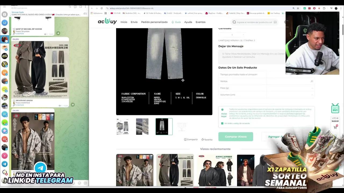Open Telegram emoji picker smiley icon
Viewport: 344px width, 193px height.
79,183
